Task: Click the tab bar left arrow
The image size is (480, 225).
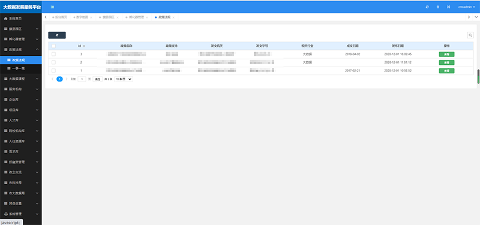Action: click(x=46, y=17)
